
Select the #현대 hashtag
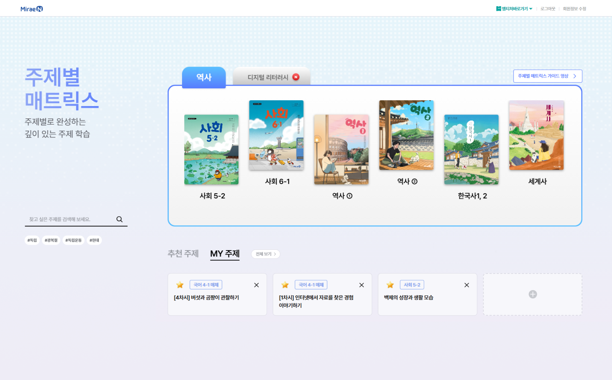[x=94, y=240]
